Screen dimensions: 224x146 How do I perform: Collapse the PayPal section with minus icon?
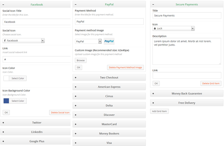click(75, 5)
